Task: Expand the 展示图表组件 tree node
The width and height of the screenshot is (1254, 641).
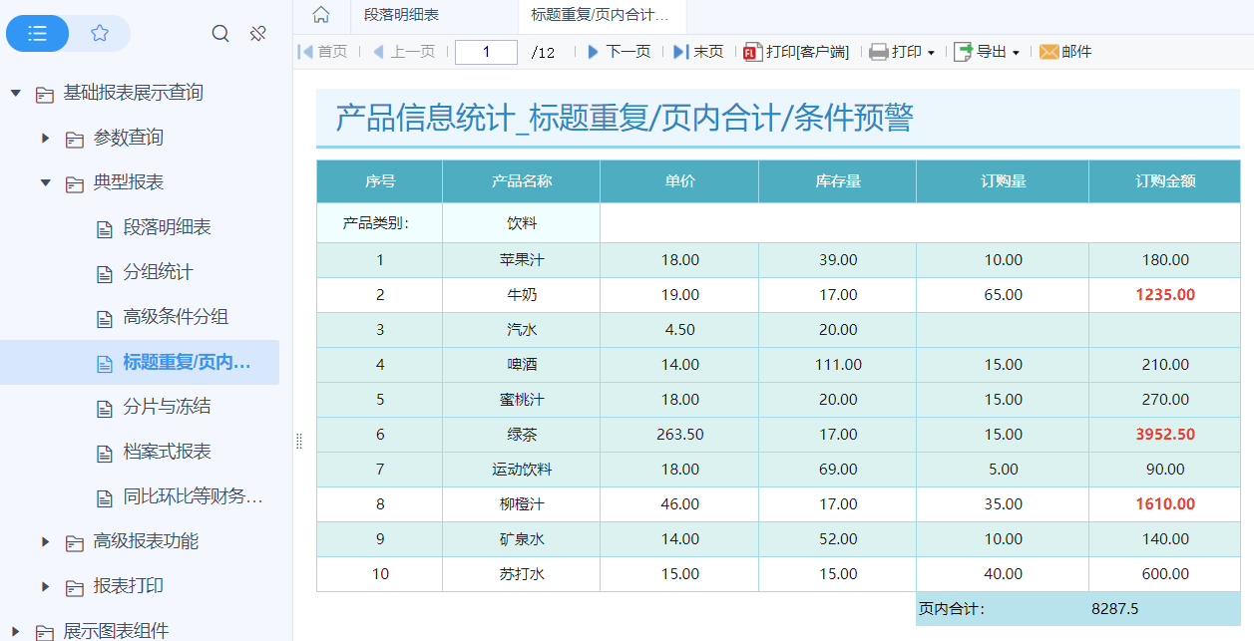Action: [15, 631]
